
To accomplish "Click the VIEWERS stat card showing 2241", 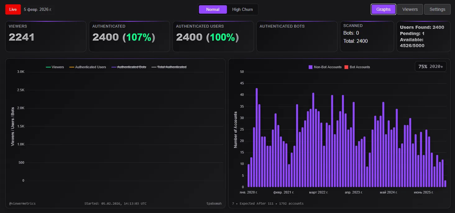I will tap(46, 36).
